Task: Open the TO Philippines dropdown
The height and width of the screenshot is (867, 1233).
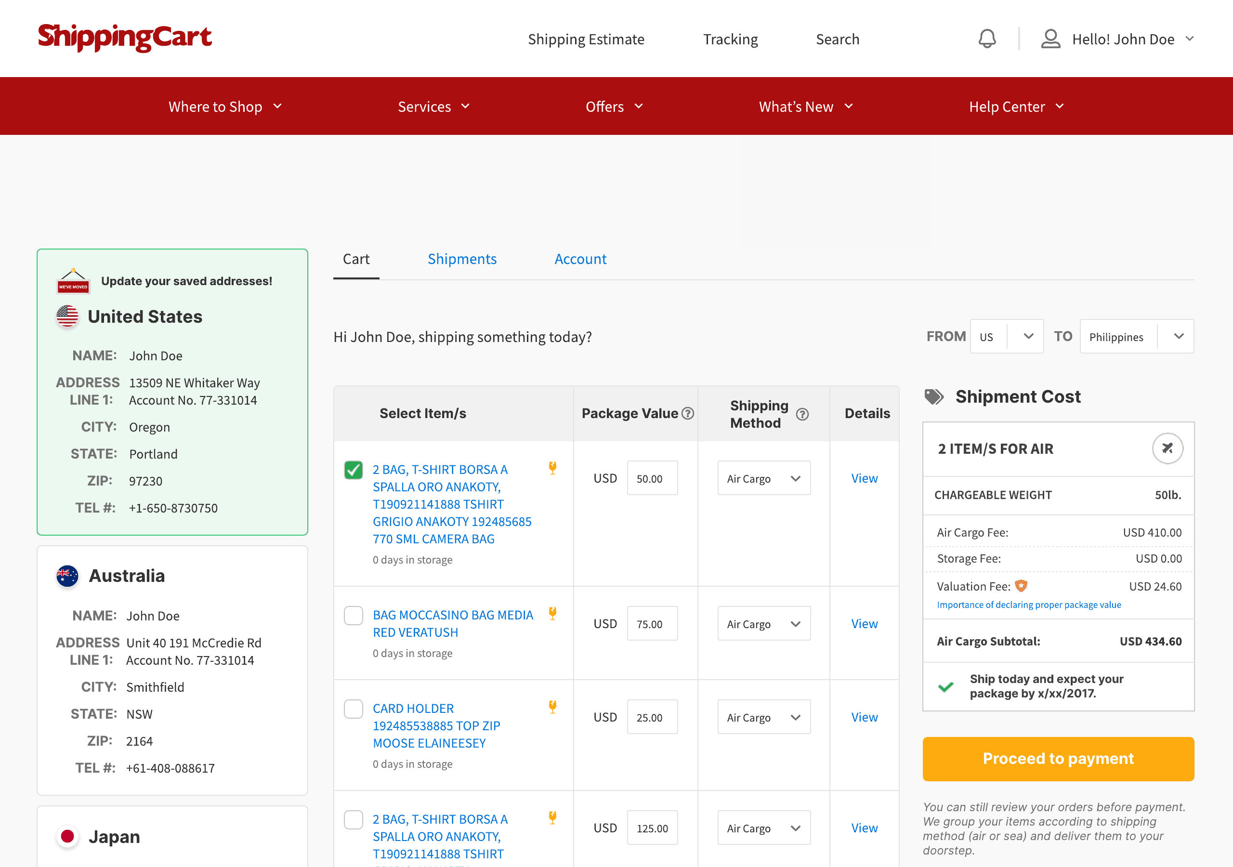Action: click(1136, 336)
